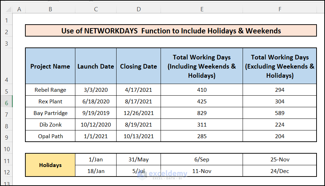Select column B header
Image resolution: width=325 pixels, height=186 pixels.
coord(50,9)
